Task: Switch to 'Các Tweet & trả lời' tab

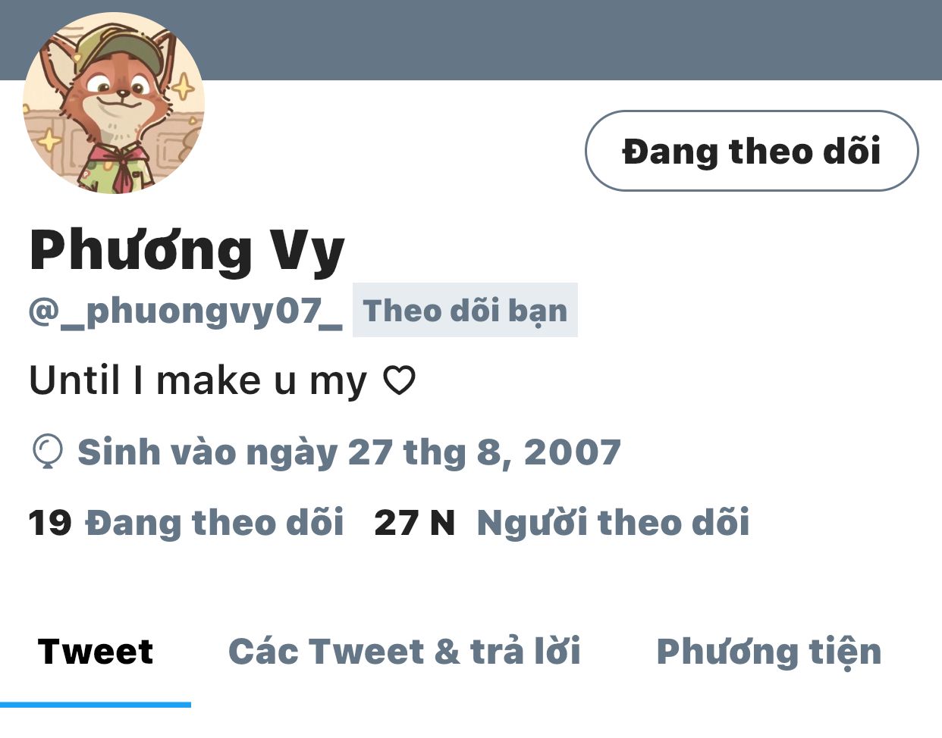Action: click(404, 652)
